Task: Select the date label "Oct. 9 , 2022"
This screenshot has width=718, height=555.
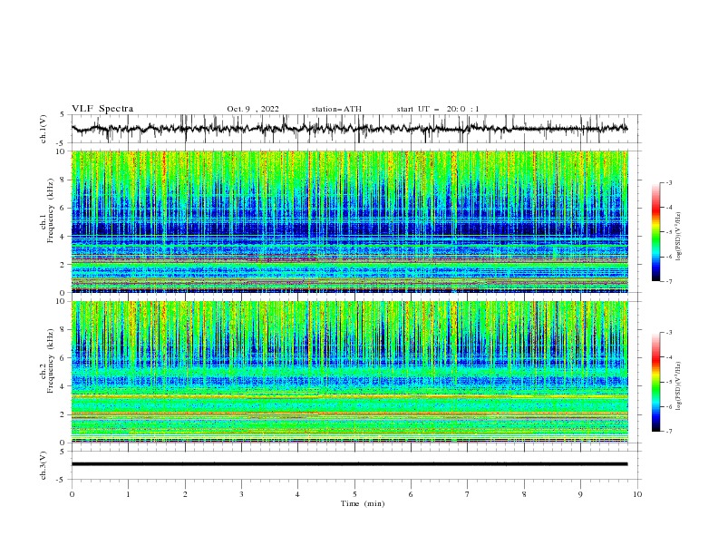Action: point(253,109)
